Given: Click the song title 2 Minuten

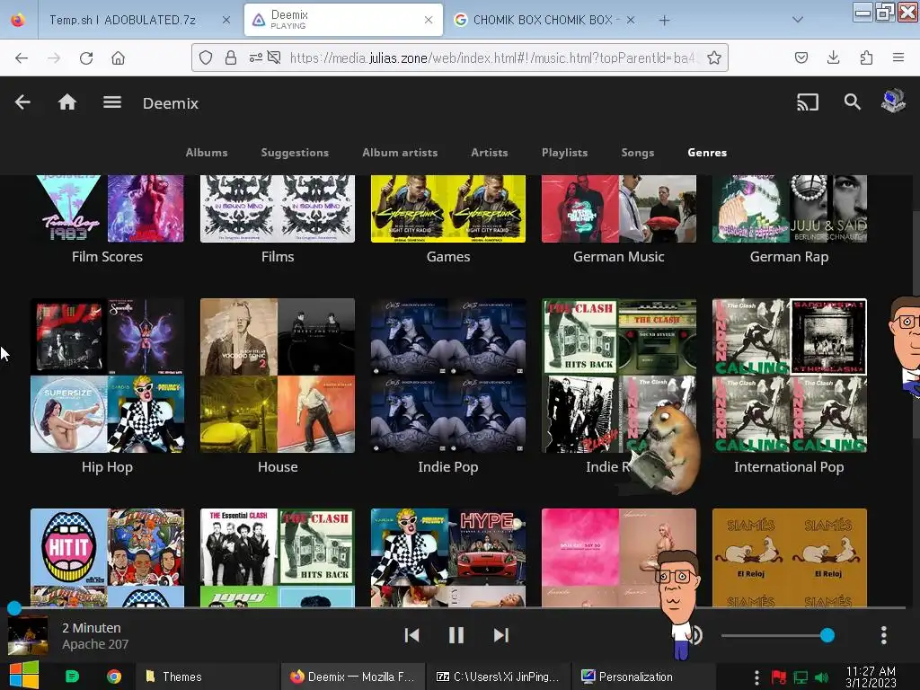Looking at the screenshot, I should coord(92,628).
